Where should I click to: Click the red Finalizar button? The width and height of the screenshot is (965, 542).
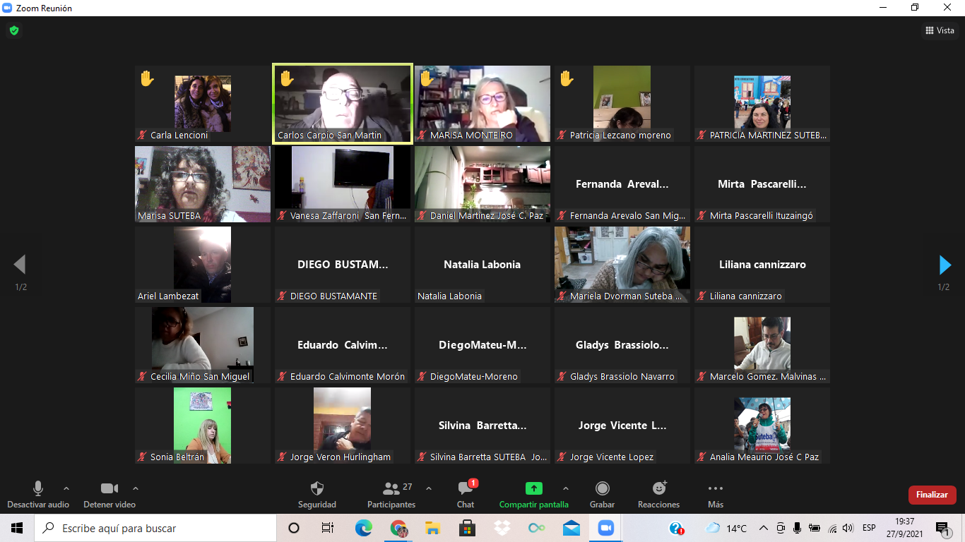click(x=932, y=495)
